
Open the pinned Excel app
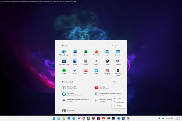point(86,53)
